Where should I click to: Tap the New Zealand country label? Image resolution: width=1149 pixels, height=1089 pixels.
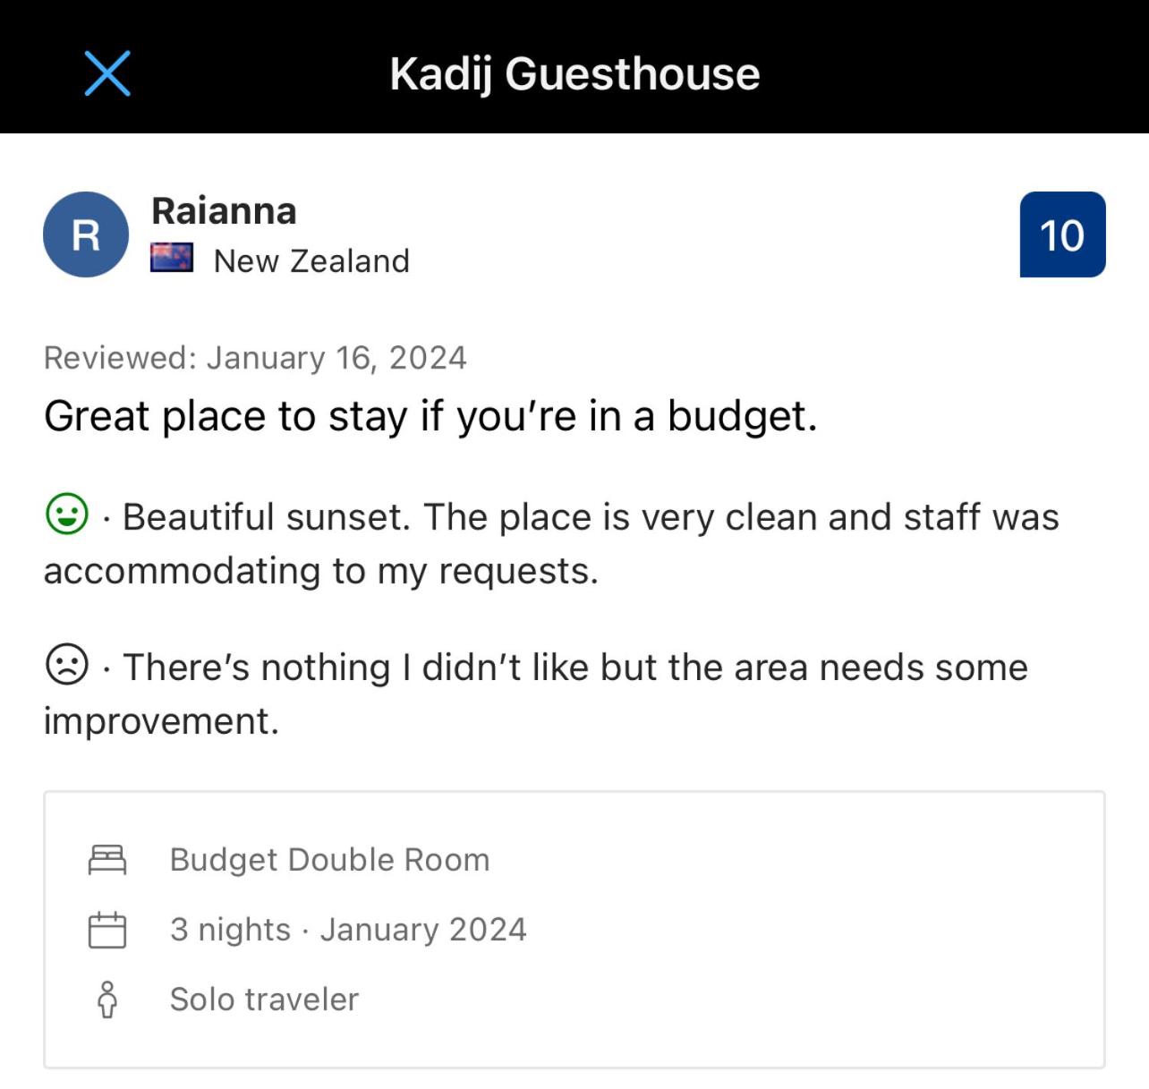point(311,260)
